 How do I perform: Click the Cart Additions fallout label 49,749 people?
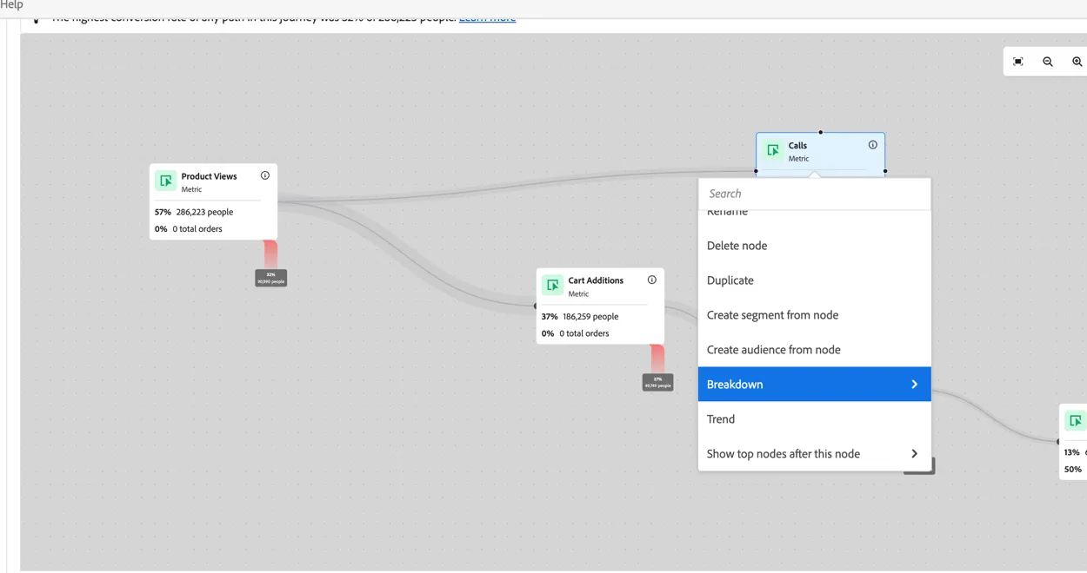(657, 382)
